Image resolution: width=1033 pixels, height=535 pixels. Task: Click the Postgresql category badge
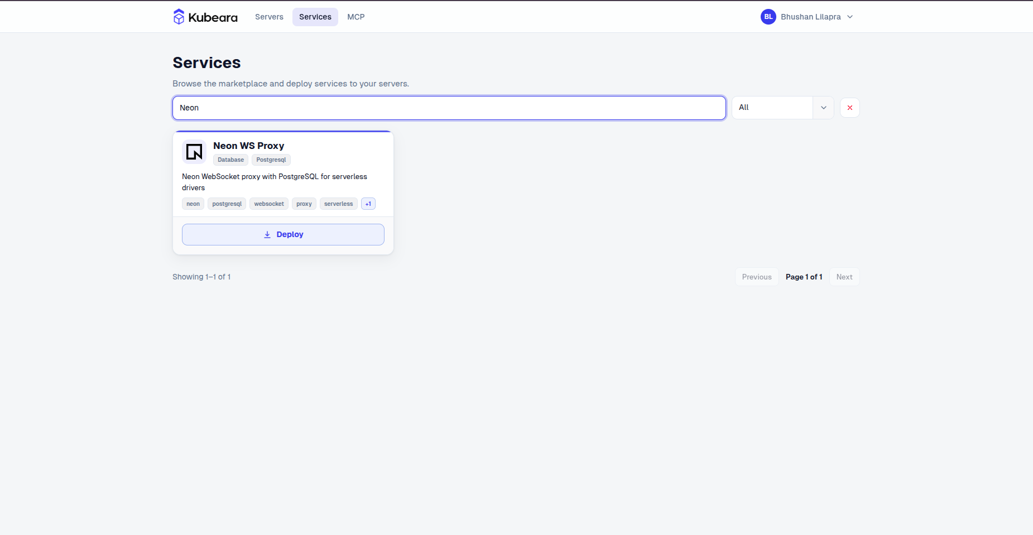271,160
